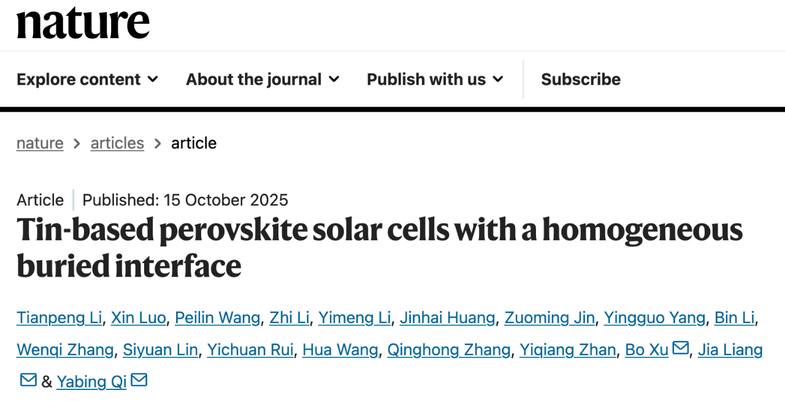Image resolution: width=785 pixels, height=401 pixels.
Task: Go to the nature breadcrumb link
Action: point(40,143)
